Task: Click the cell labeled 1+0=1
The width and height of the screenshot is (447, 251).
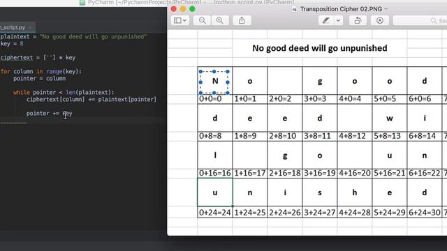Action: (250, 99)
